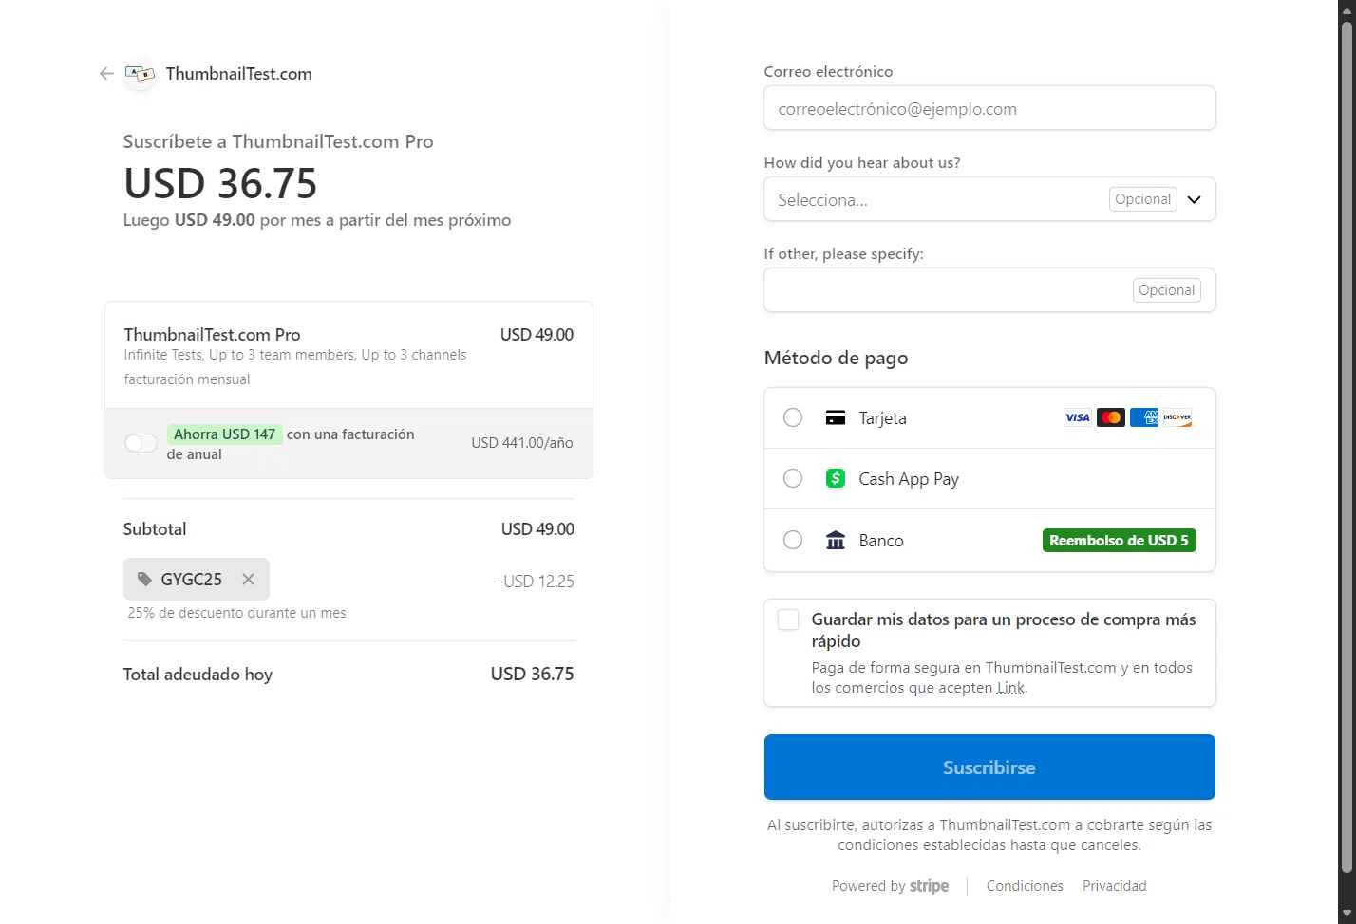Toggle annual billing switch
This screenshot has height=924, width=1356.
[141, 443]
